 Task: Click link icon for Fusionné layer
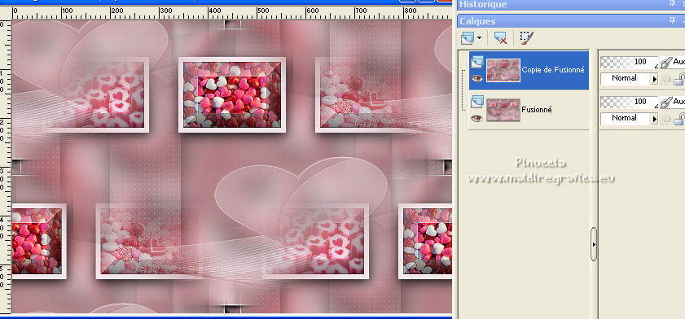pos(665,102)
